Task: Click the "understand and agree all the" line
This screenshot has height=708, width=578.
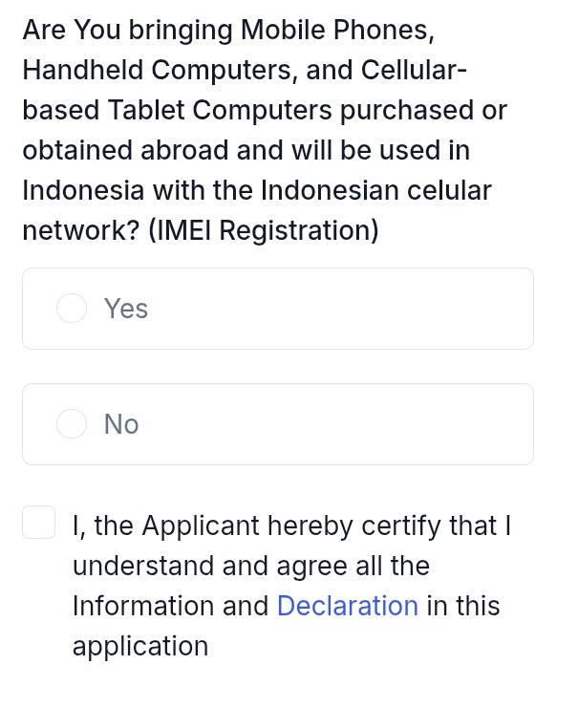Action: point(251,566)
